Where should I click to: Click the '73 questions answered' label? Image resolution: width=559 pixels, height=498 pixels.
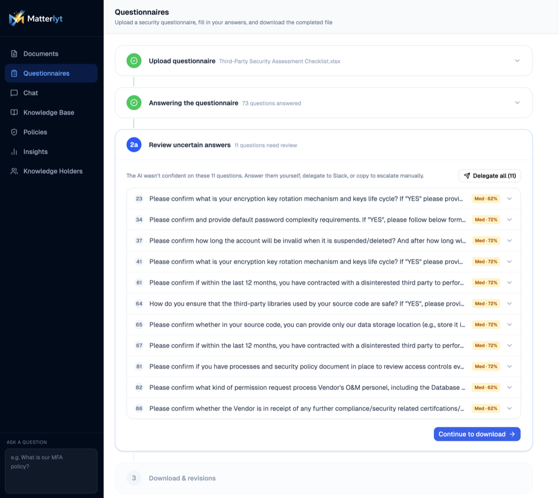[271, 103]
